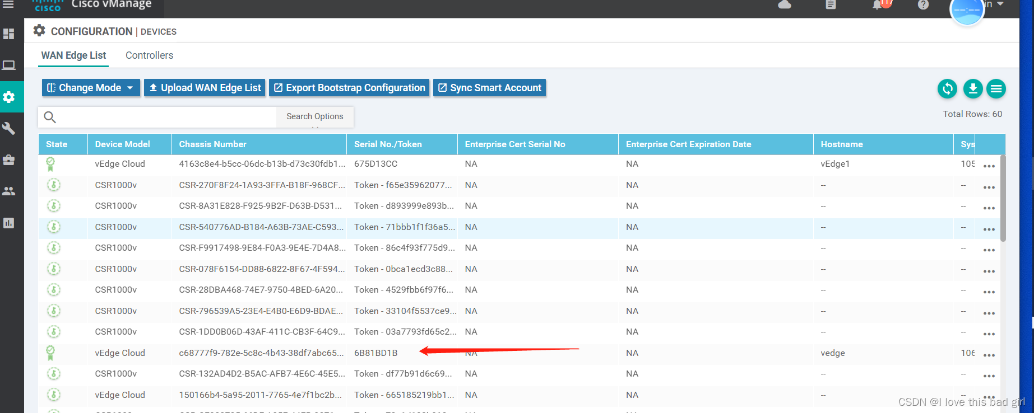Open more actions for CSR-078F6154 row
The image size is (1034, 413).
tap(989, 271)
